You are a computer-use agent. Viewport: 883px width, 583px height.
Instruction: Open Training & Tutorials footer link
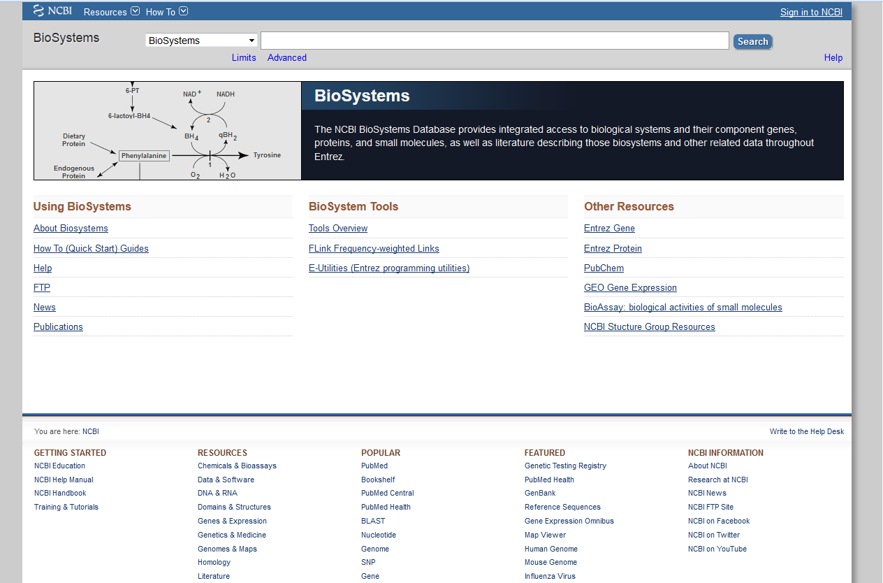[66, 507]
